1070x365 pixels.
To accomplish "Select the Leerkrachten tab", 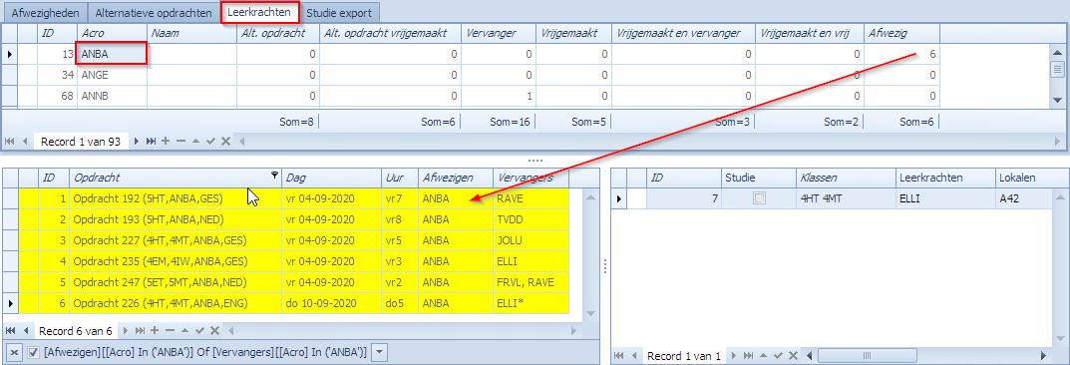I will coord(260,12).
